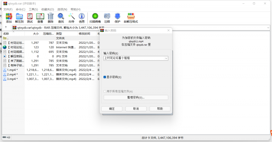Open the 命令(C) menu

tap(20, 9)
